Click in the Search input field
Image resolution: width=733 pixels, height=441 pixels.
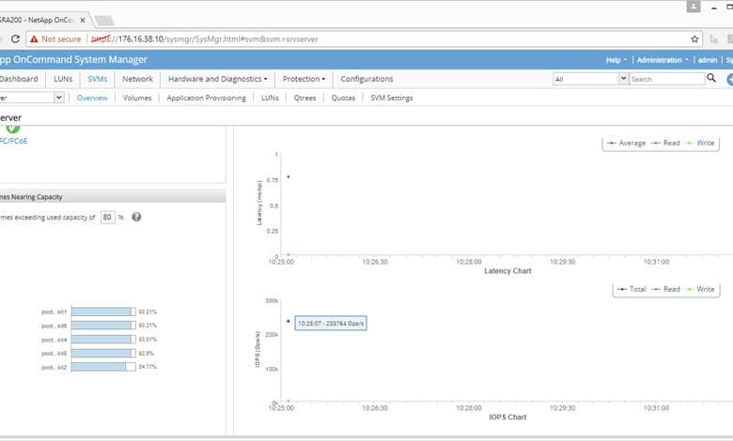pyautogui.click(x=666, y=79)
